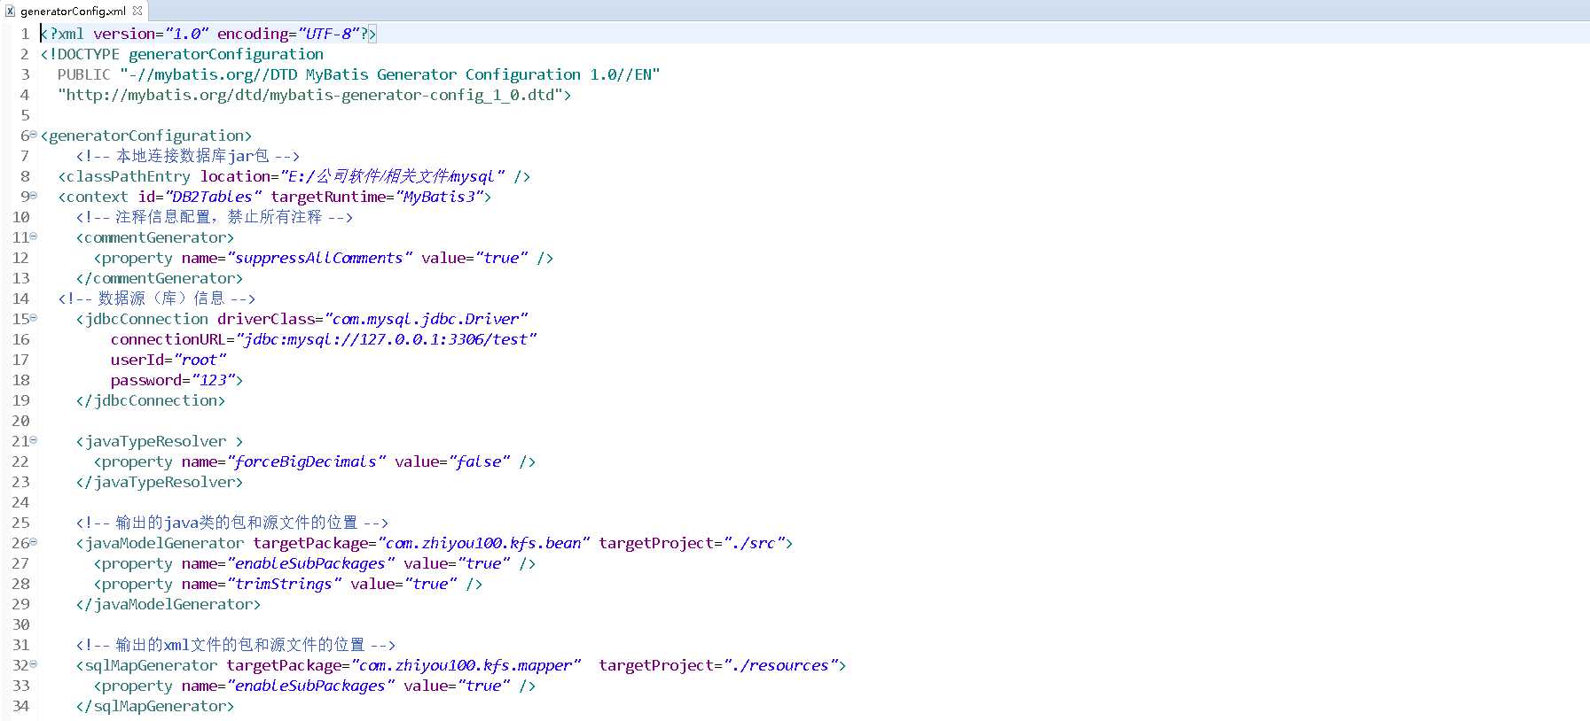
Task: Collapse the jdbcConnection fold at line 15
Action: pyautogui.click(x=34, y=318)
